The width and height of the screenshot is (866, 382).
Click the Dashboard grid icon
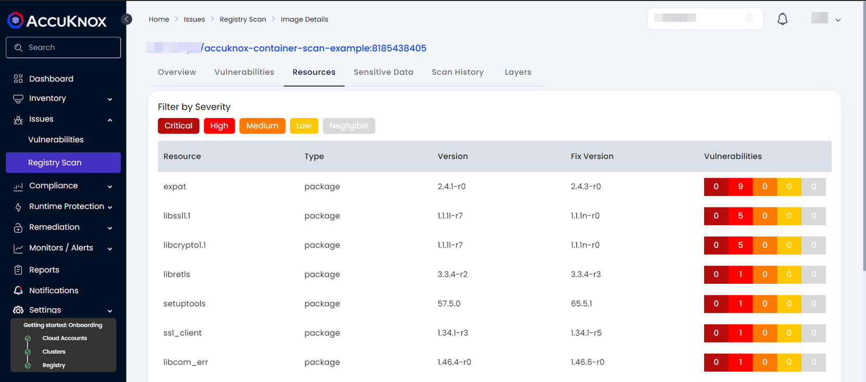click(18, 78)
